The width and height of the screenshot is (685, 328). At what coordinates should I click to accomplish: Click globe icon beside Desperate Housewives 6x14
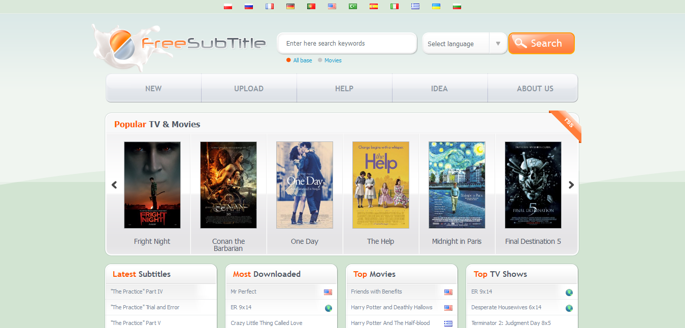tap(569, 308)
